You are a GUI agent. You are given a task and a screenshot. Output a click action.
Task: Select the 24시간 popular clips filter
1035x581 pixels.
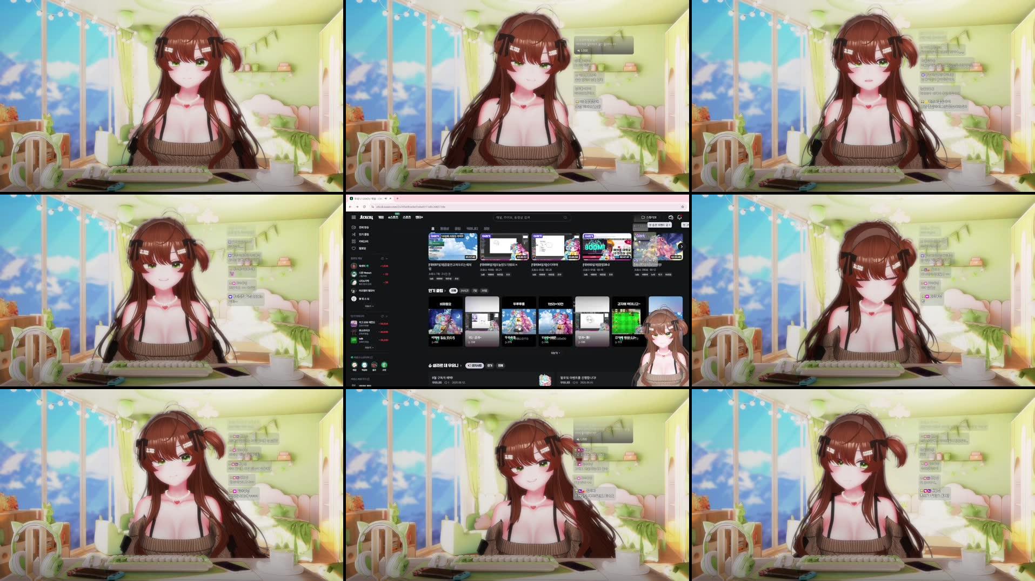click(464, 291)
